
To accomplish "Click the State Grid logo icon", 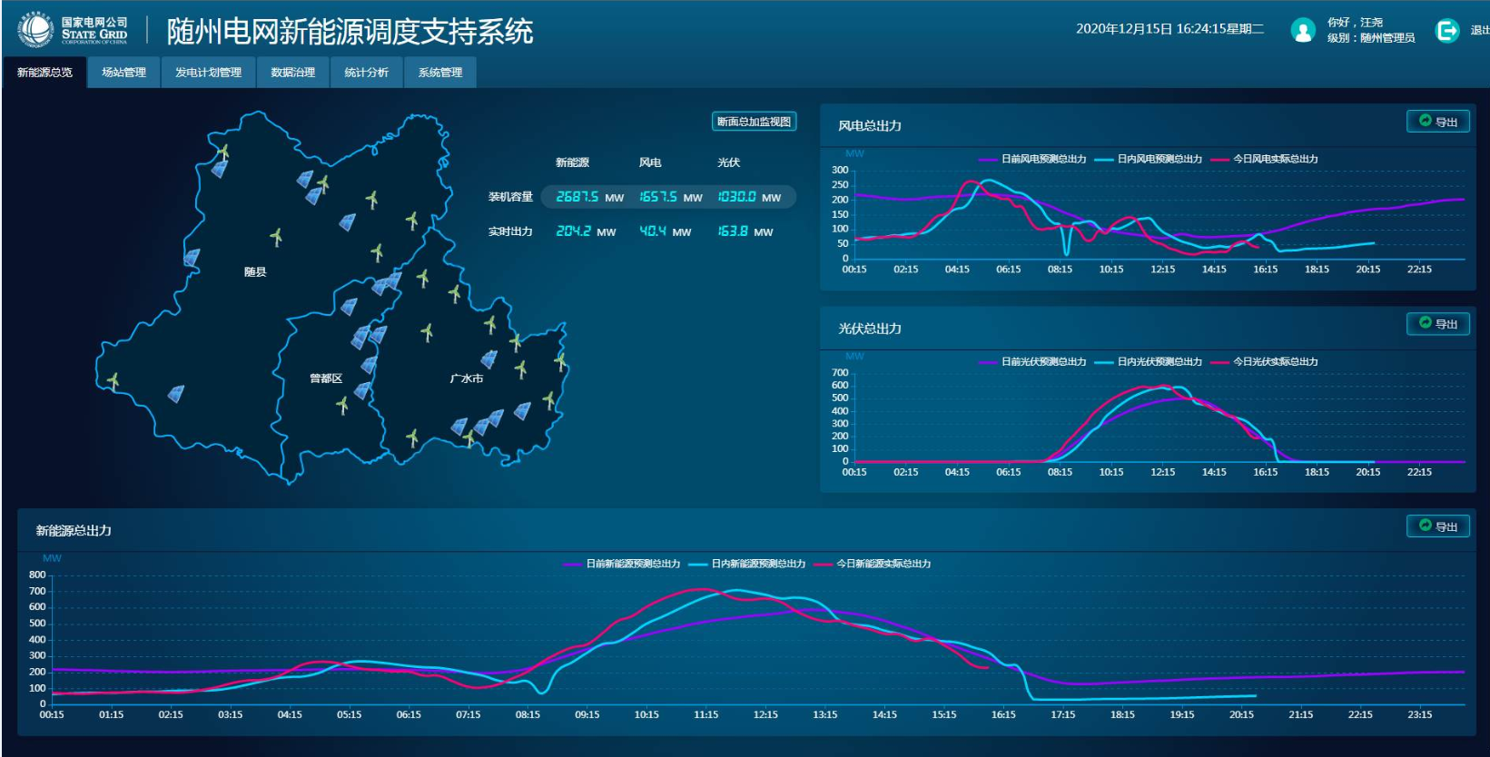I will [36, 30].
